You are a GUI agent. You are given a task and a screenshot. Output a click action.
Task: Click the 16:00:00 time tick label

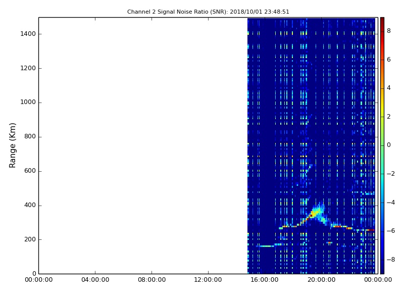click(x=265, y=280)
